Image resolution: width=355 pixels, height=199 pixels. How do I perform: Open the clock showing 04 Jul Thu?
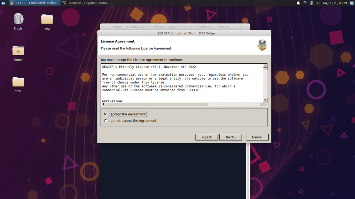coord(335,3)
